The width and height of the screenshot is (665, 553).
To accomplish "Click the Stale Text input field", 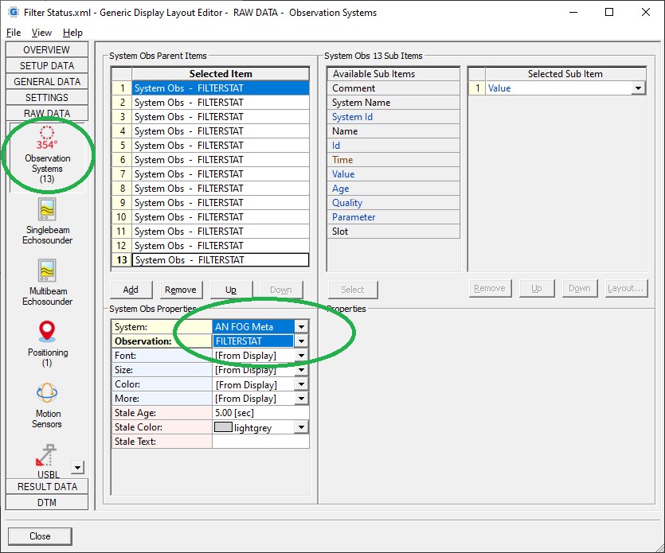I will pos(260,442).
